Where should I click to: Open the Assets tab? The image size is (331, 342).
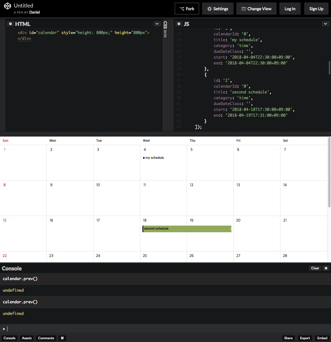point(27,338)
